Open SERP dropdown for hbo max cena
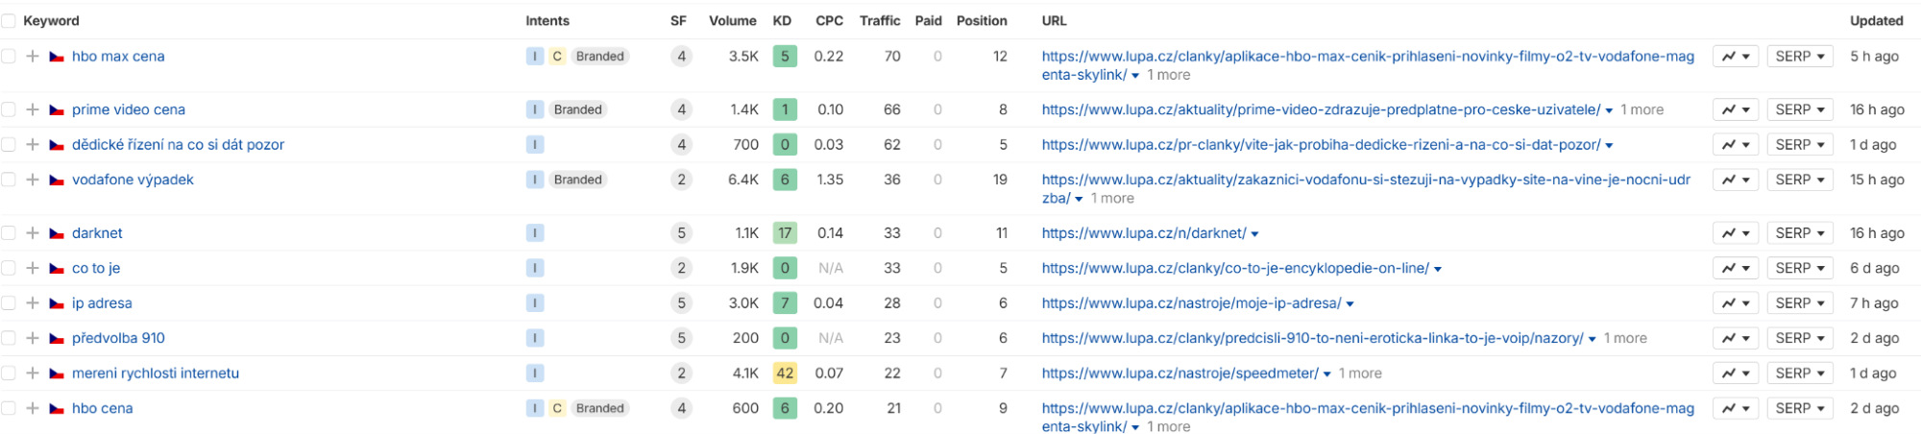Image resolution: width=1921 pixels, height=434 pixels. [1799, 57]
